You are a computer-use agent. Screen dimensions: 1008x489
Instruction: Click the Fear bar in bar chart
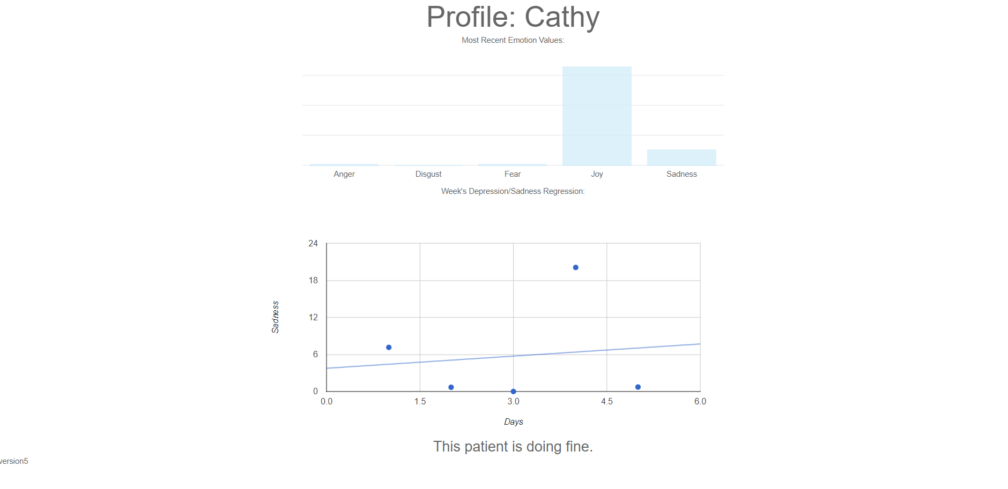513,164
